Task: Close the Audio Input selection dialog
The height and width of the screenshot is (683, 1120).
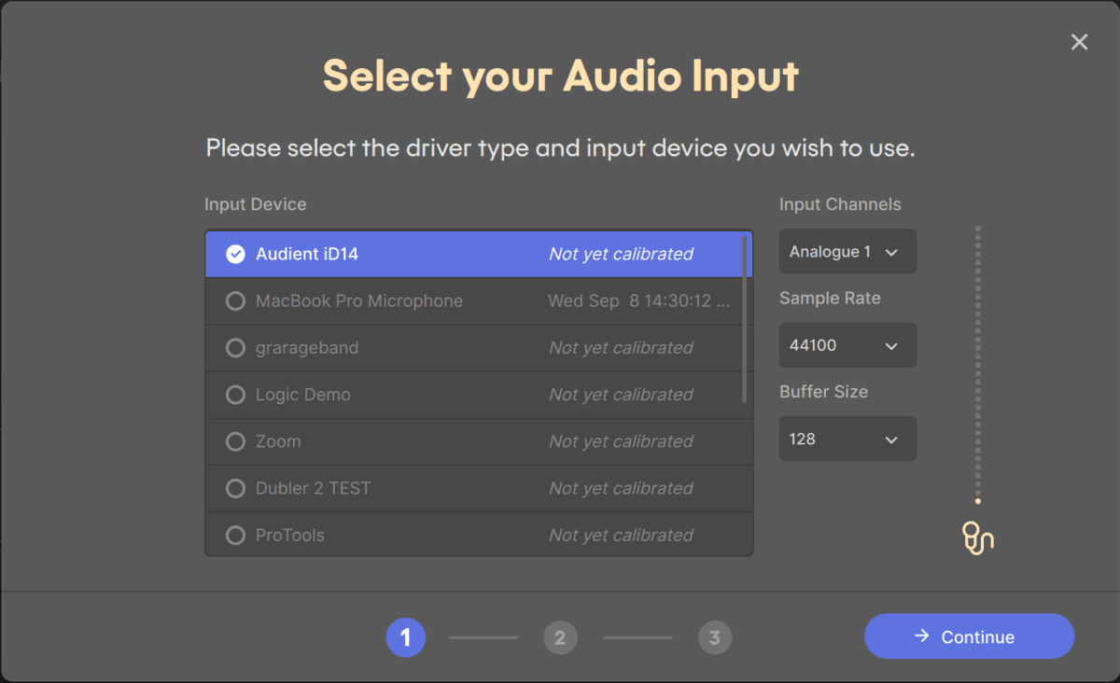Action: [1079, 41]
